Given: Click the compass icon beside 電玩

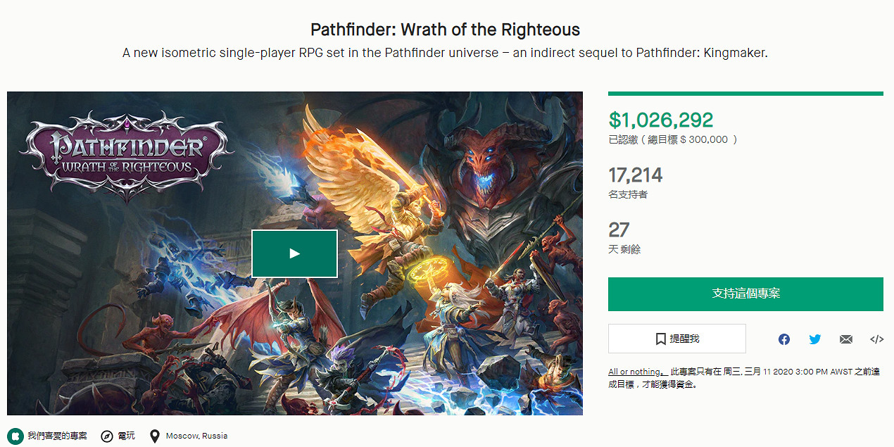Looking at the screenshot, I should click(107, 436).
